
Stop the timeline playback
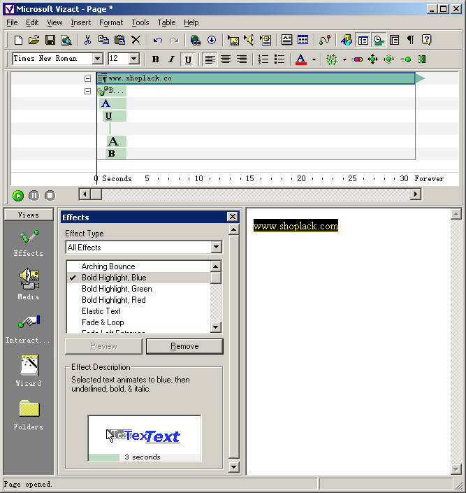tap(50, 196)
